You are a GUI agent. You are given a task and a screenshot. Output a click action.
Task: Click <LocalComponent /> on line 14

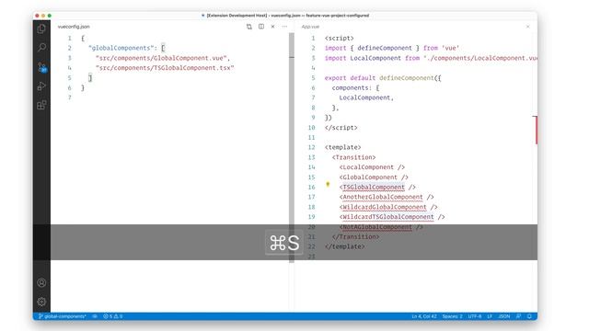click(372, 167)
